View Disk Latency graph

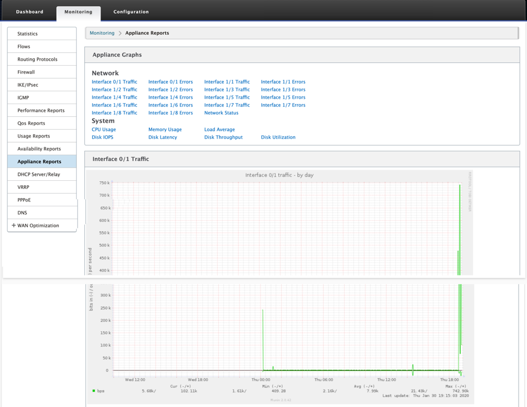tap(163, 137)
